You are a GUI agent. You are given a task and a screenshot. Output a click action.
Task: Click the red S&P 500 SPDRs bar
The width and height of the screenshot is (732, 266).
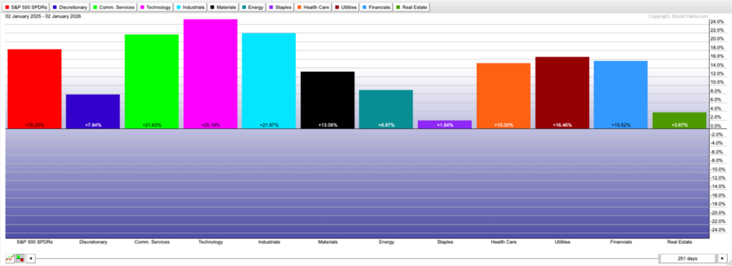[34, 88]
